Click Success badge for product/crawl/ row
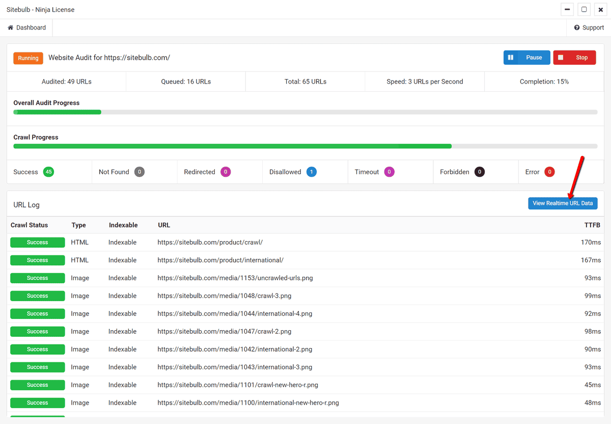The image size is (611, 424). pyautogui.click(x=38, y=243)
